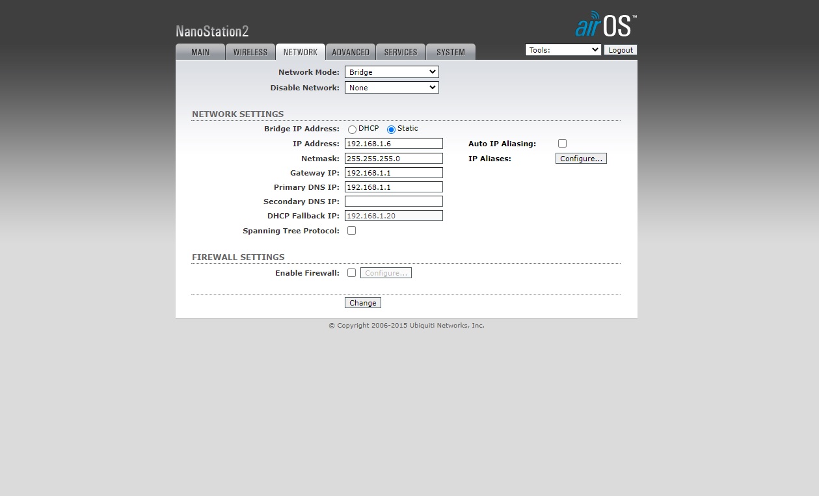Click the Logout button
819x496 pixels.
(621, 50)
